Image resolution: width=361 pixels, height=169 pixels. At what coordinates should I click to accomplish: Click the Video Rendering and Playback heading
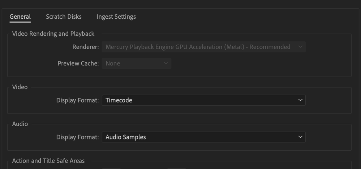[53, 33]
